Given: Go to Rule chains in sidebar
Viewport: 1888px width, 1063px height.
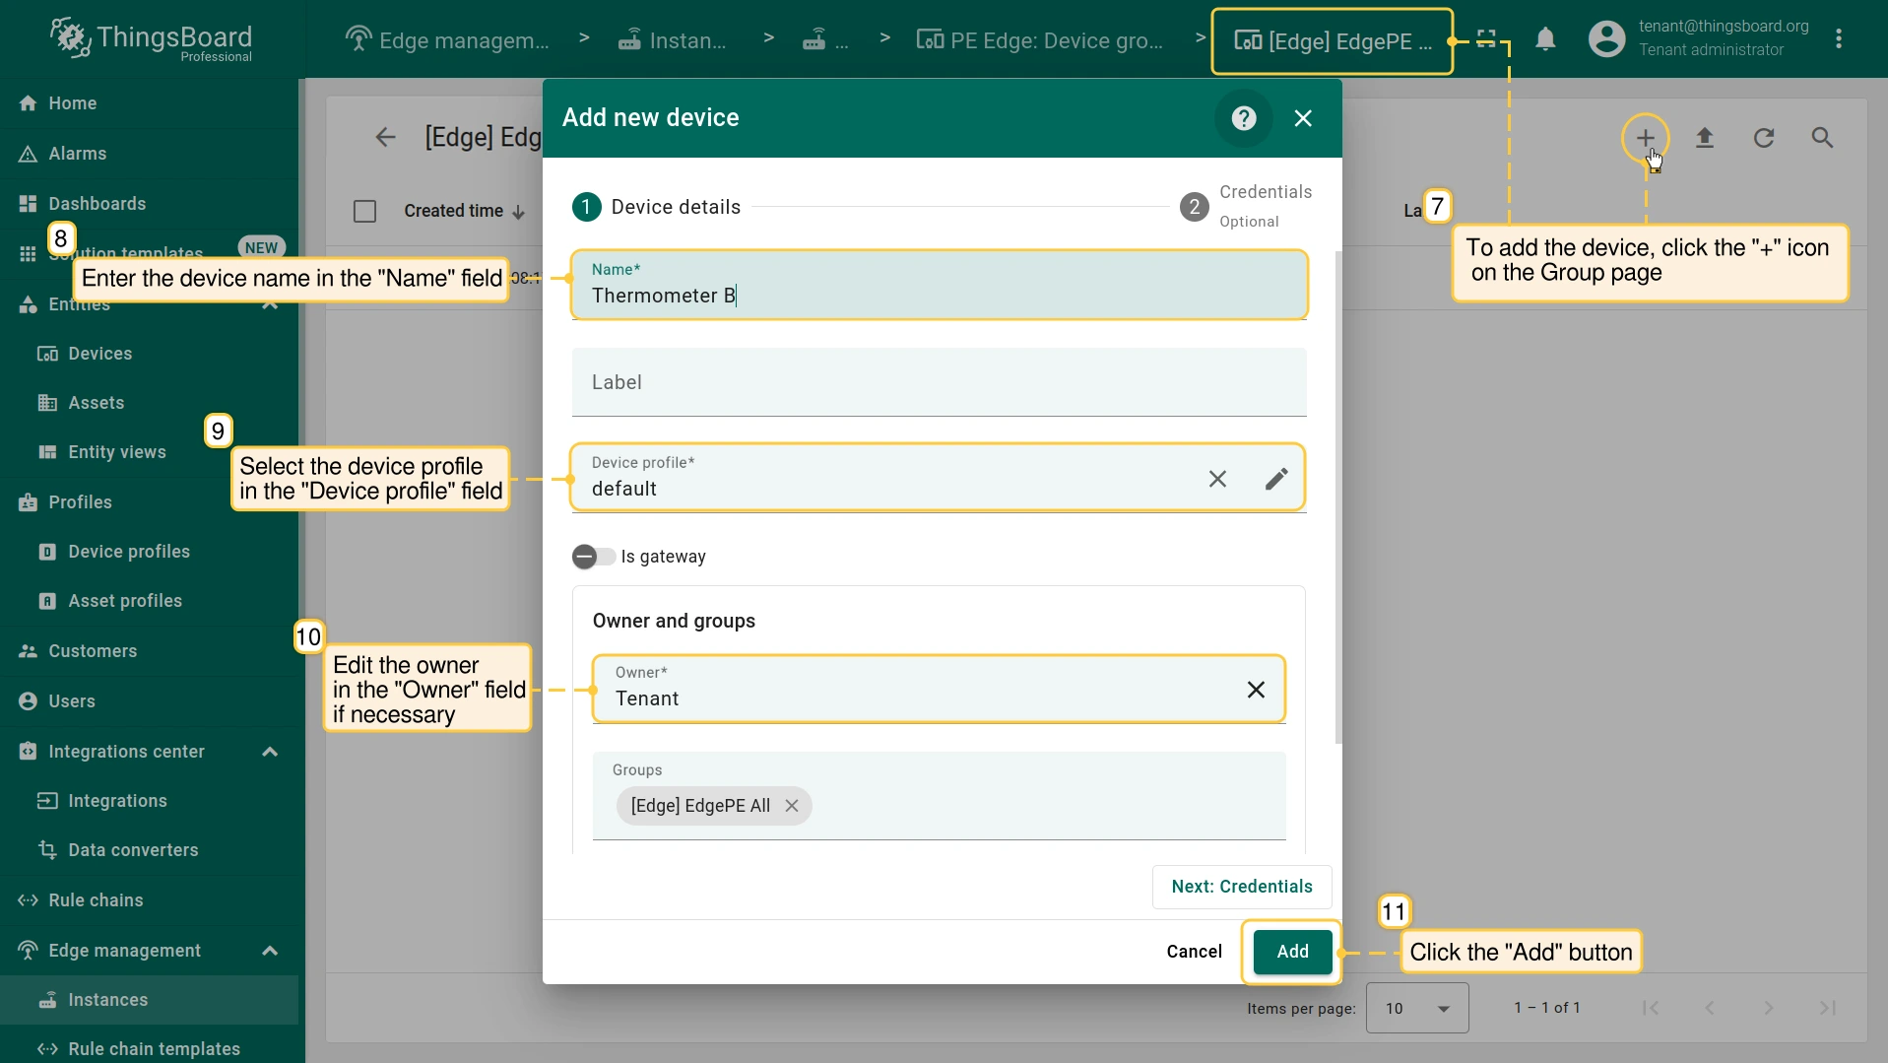Looking at the screenshot, I should pyautogui.click(x=96, y=900).
